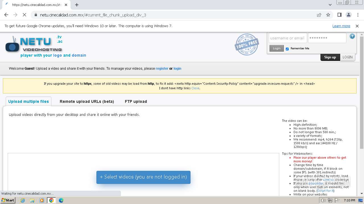Open Windows Media Player from taskbar
Image resolution: width=364 pixels, height=204 pixels.
pyautogui.click(x=42, y=200)
